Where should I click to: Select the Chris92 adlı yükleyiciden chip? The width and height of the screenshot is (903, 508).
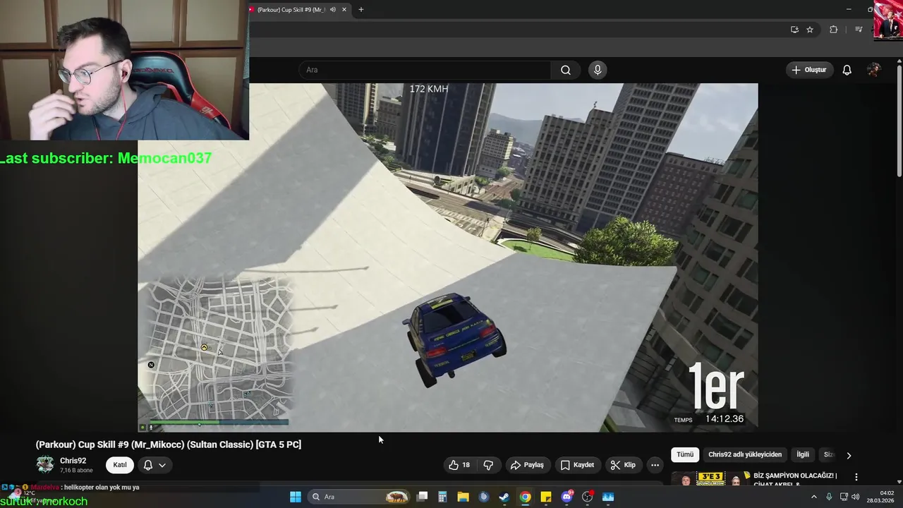coord(745,454)
